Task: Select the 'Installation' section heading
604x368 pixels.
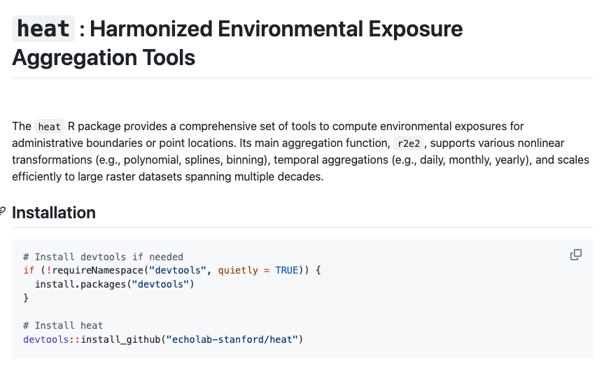Action: click(x=54, y=213)
